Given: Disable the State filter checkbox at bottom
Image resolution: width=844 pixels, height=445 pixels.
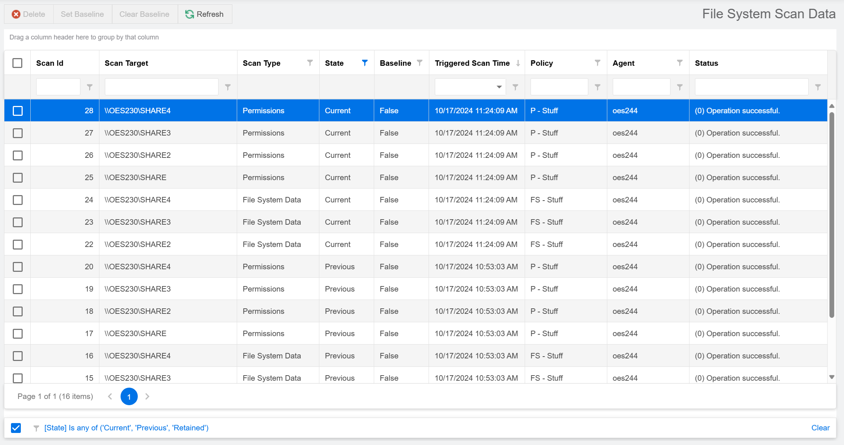Looking at the screenshot, I should pos(16,428).
